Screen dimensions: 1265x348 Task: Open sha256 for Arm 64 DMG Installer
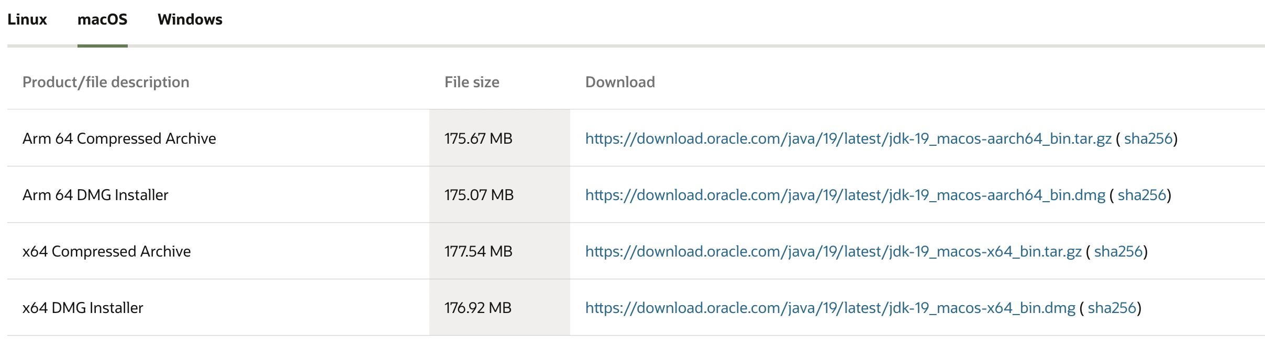point(1142,195)
